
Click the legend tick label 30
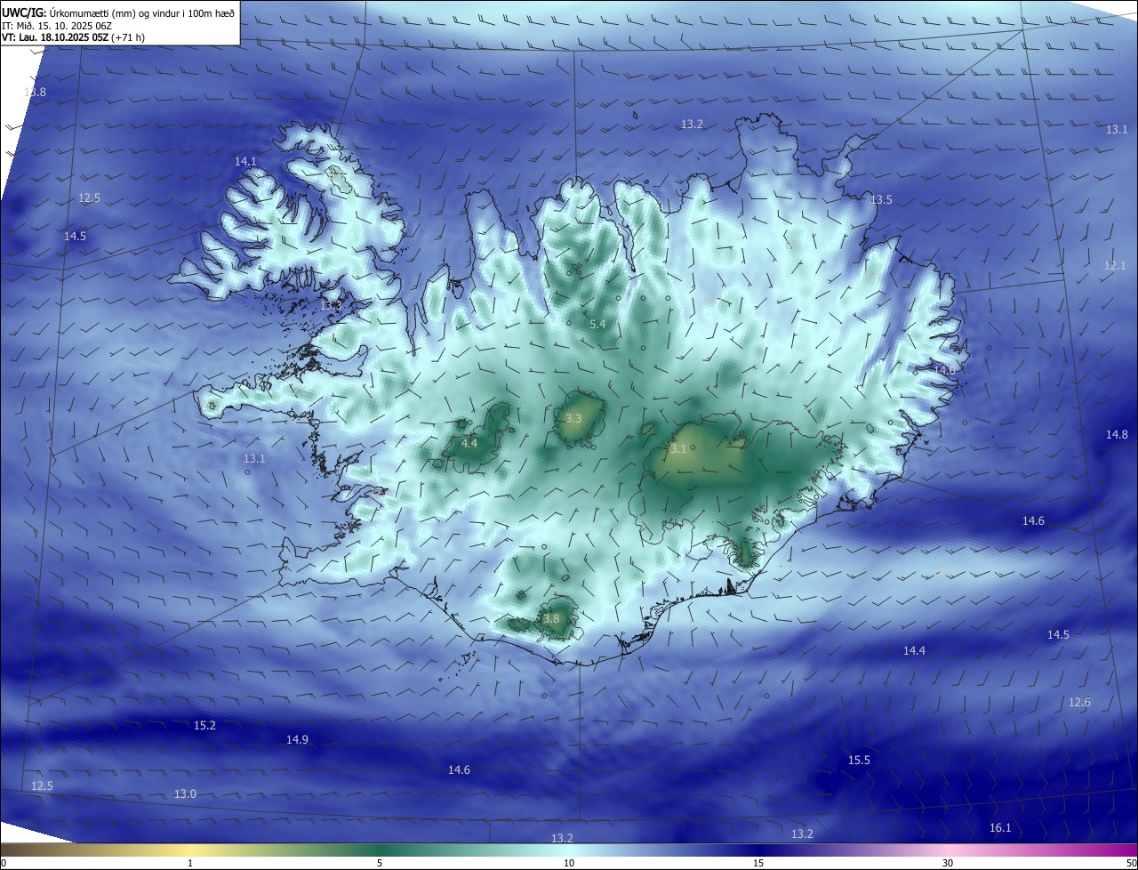point(948,863)
